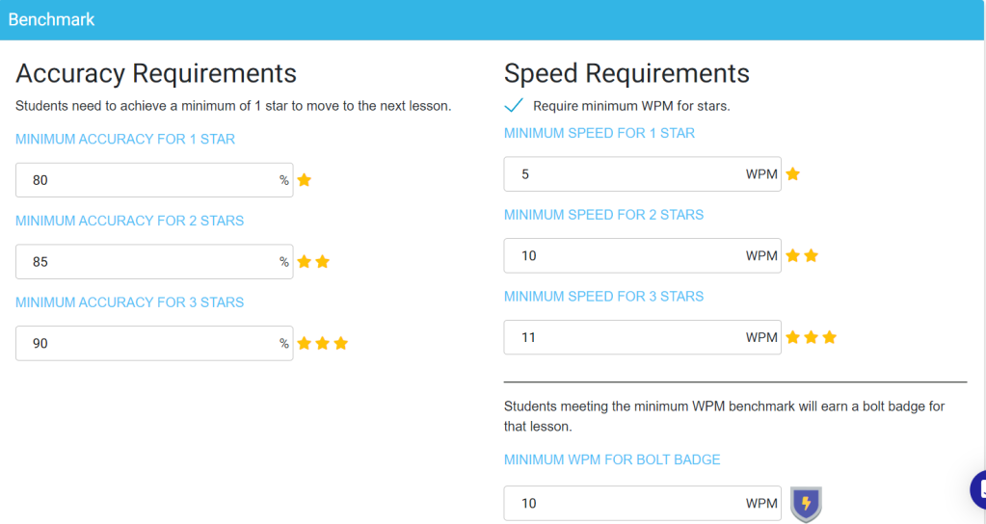Click the MINIMUM ACCURACY FOR 3 STARS label
Screen dimensions: 986x524
tap(129, 302)
